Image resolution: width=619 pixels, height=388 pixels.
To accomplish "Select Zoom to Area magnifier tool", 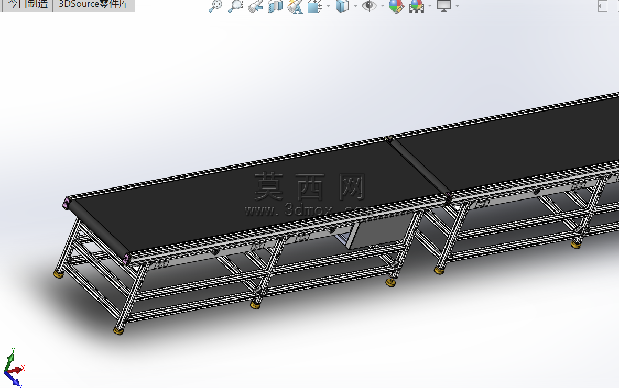I will pyautogui.click(x=235, y=6).
